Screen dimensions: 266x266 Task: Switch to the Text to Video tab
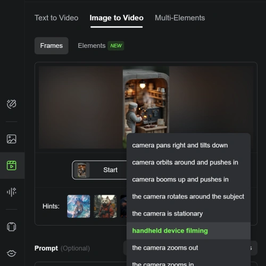(56, 18)
